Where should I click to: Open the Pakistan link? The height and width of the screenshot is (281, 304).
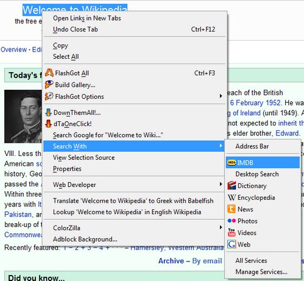(18, 214)
